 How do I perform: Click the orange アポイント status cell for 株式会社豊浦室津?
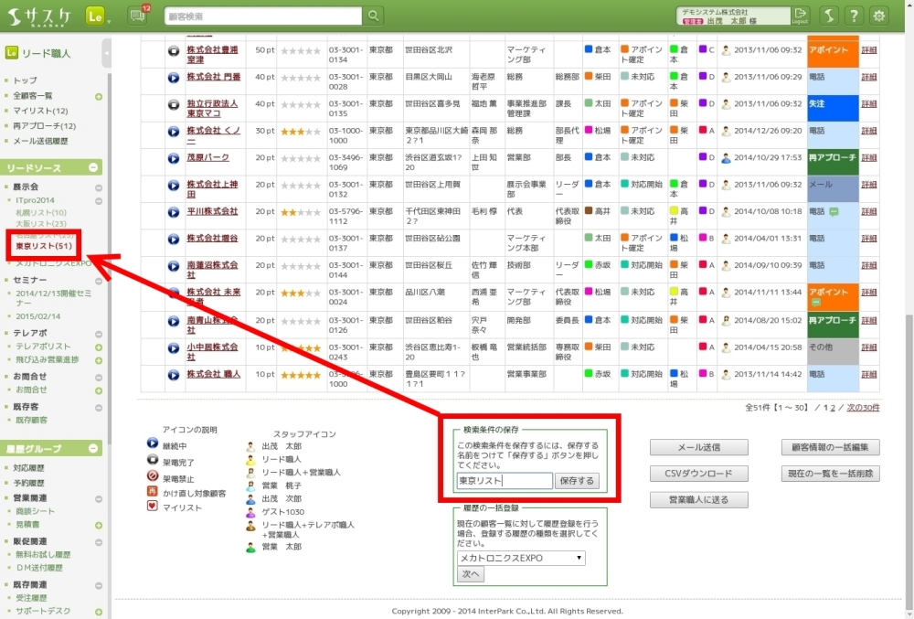point(833,50)
